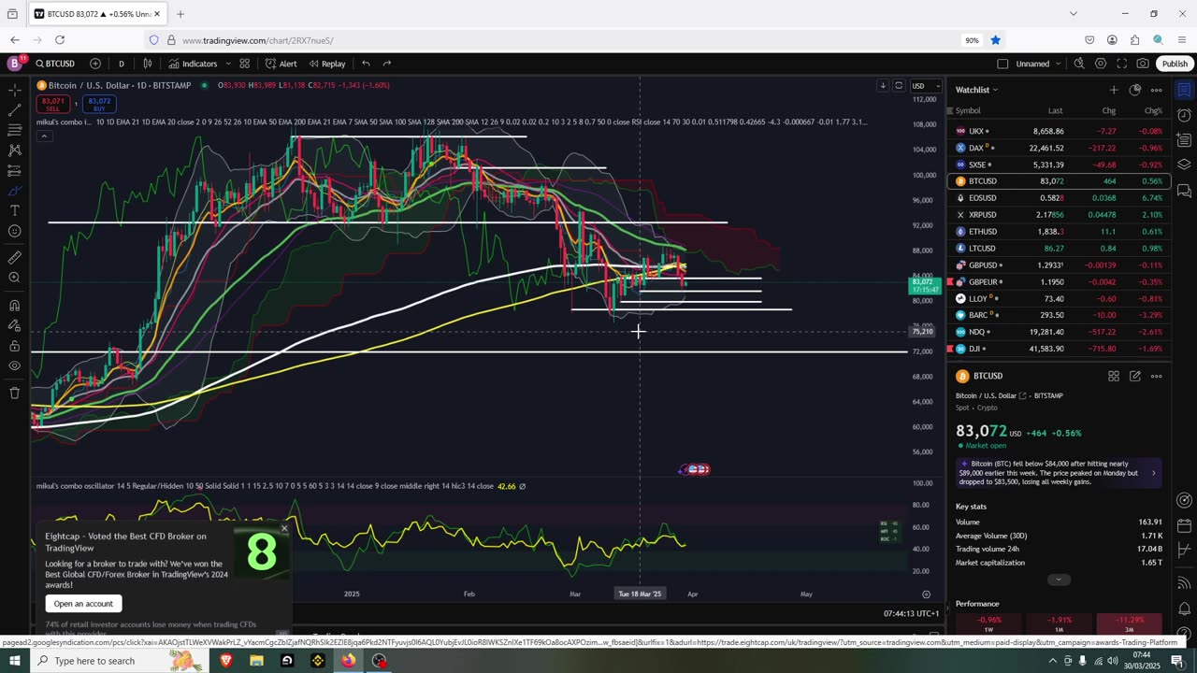
Task: Select the brush drawing tool
Action: coord(14,191)
